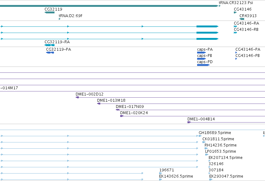The width and height of the screenshot is (265, 181).
Task: Click the caps-PA protein bar
Action: 201,53
